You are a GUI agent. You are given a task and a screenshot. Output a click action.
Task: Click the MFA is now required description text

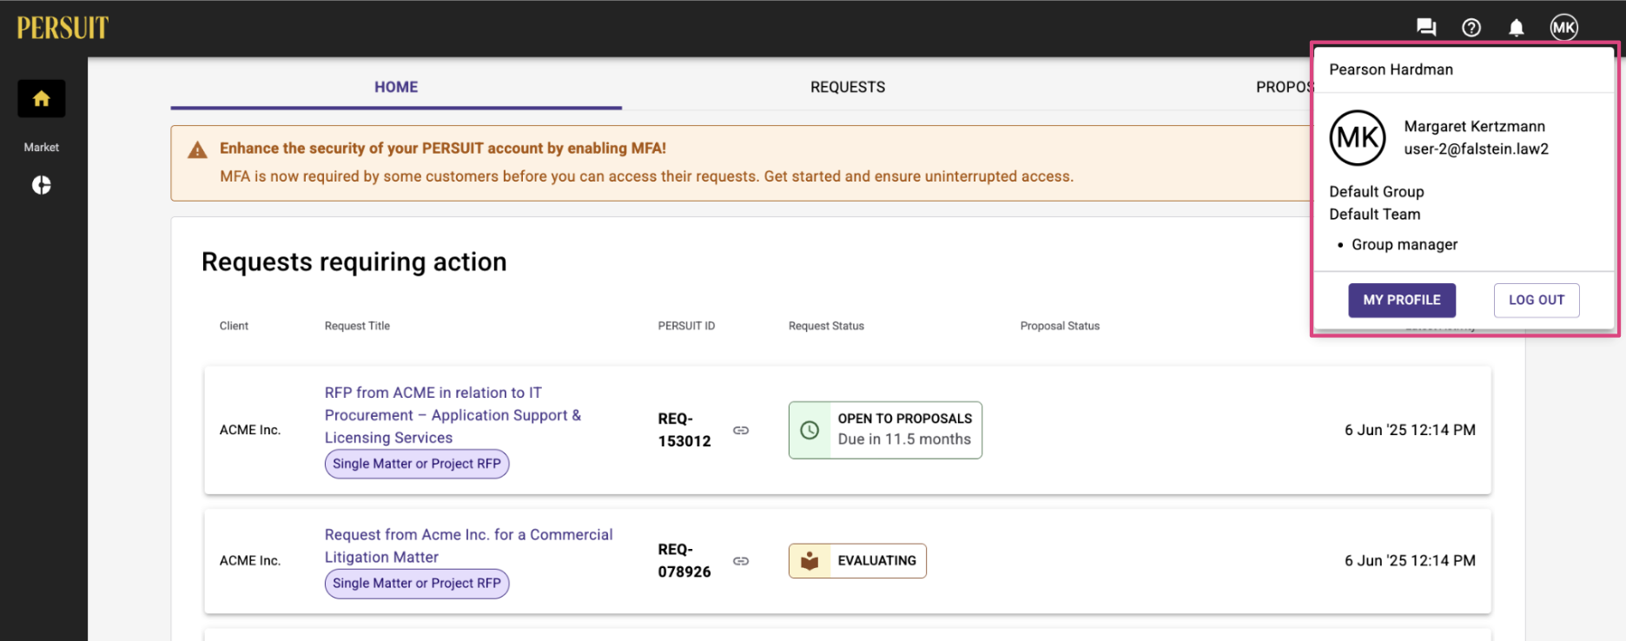coord(646,176)
